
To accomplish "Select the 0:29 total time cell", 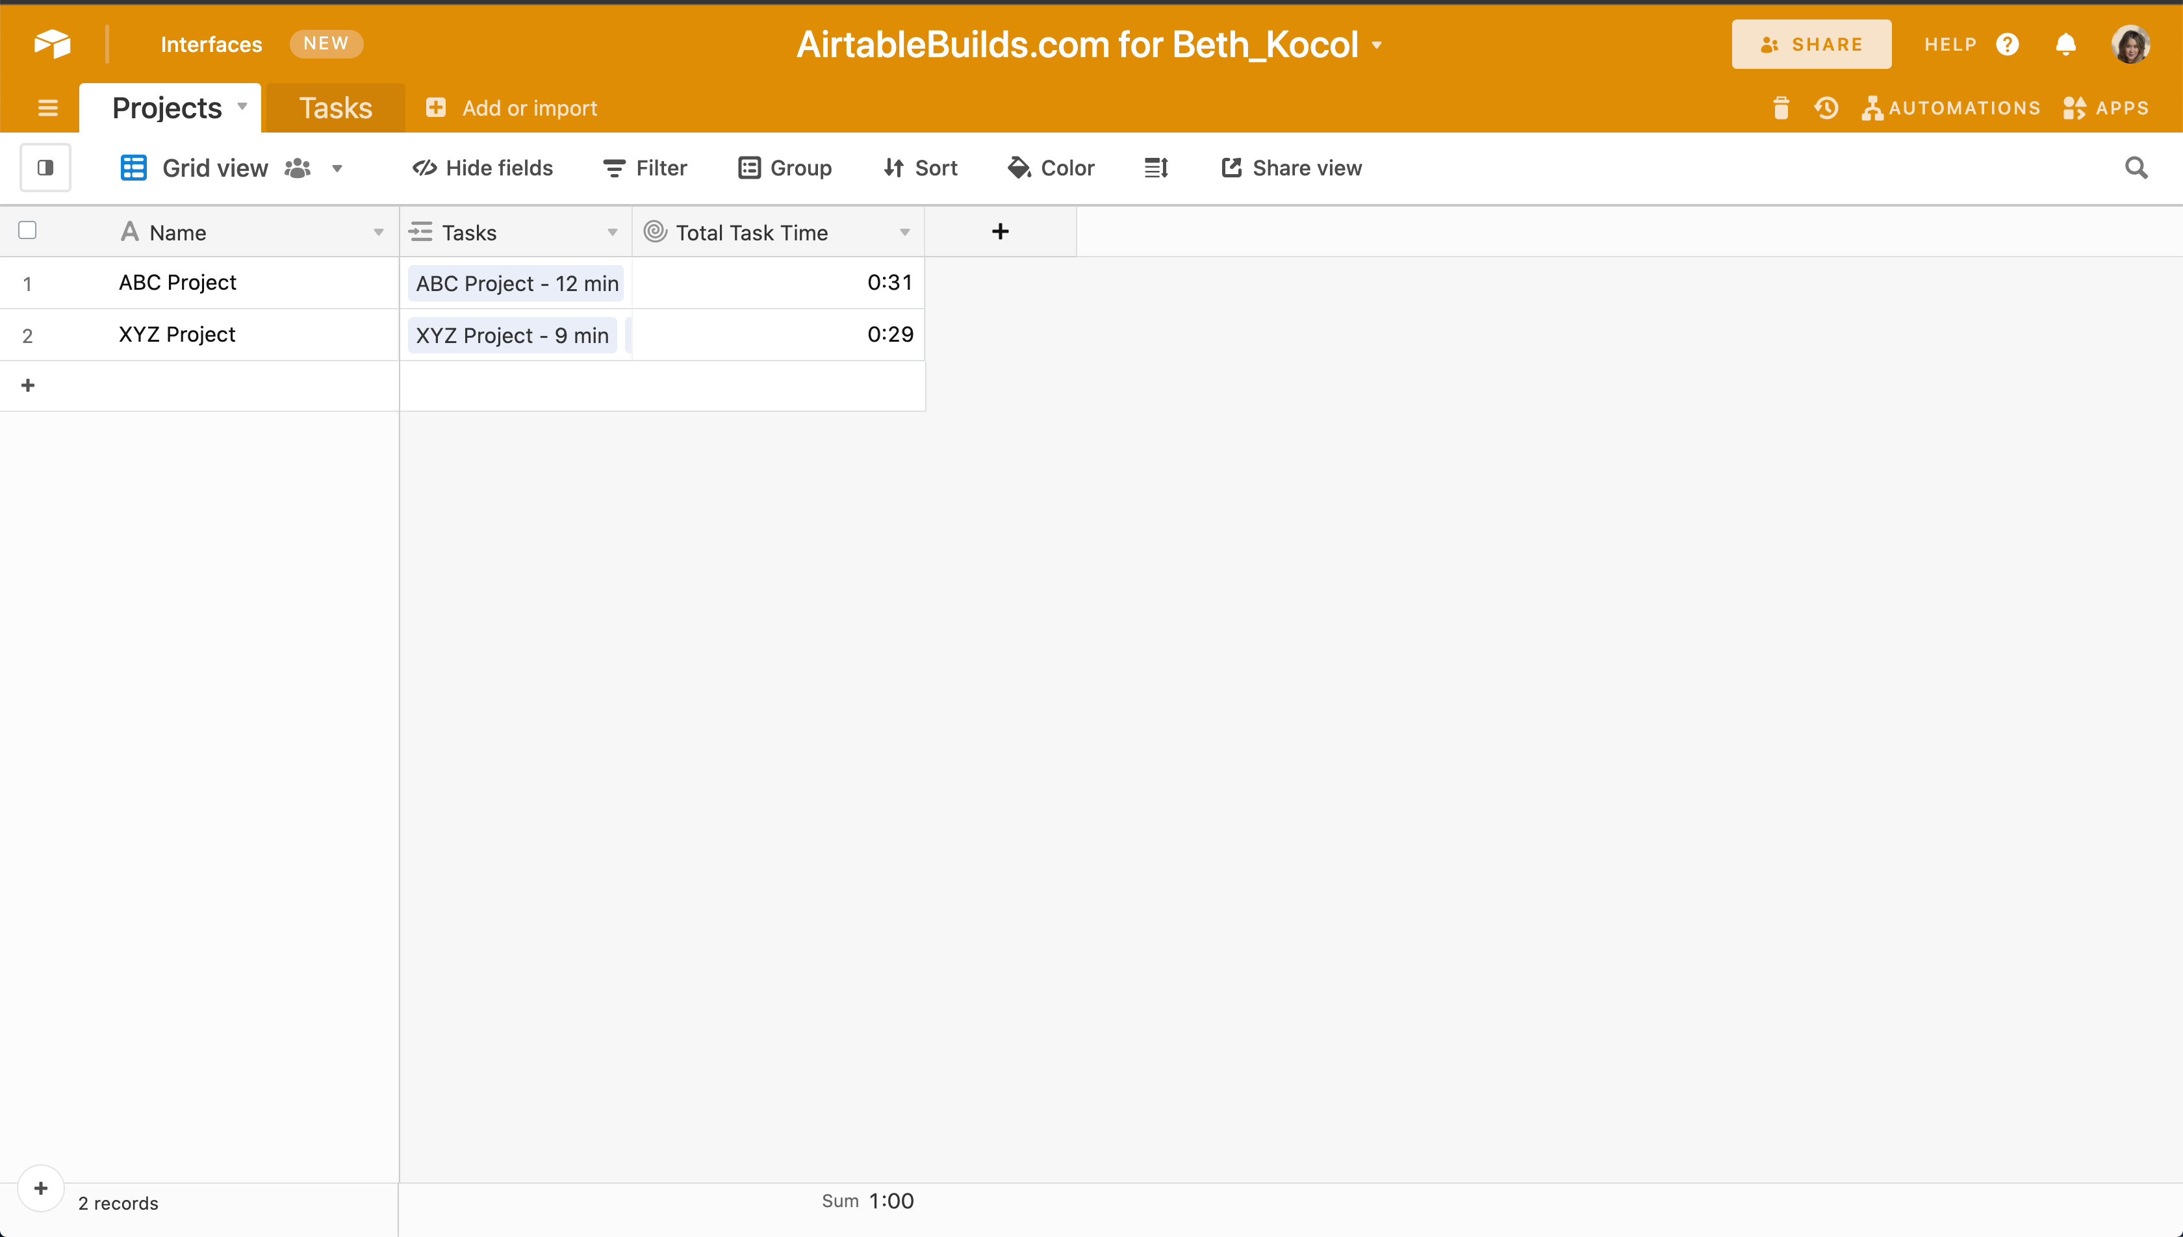I will pos(778,335).
